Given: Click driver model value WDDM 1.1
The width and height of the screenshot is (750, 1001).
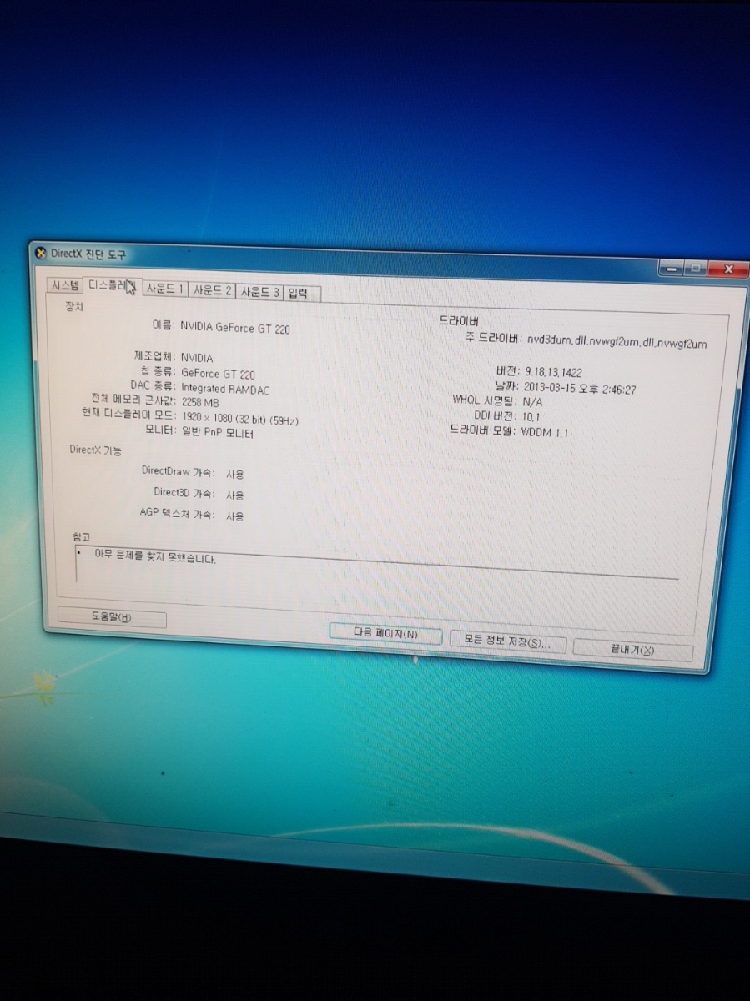Looking at the screenshot, I should [545, 432].
